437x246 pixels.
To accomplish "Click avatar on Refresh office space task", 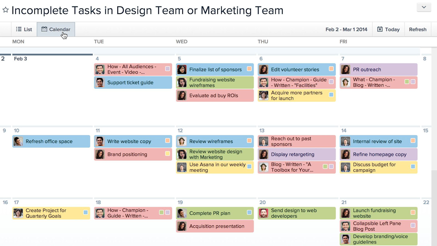I will [x=18, y=141].
